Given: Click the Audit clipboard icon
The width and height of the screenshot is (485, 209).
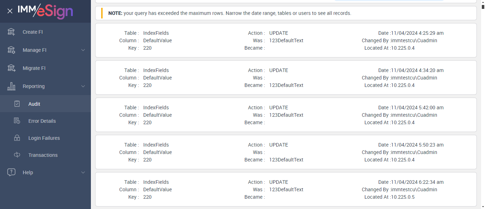Looking at the screenshot, I should (x=17, y=104).
